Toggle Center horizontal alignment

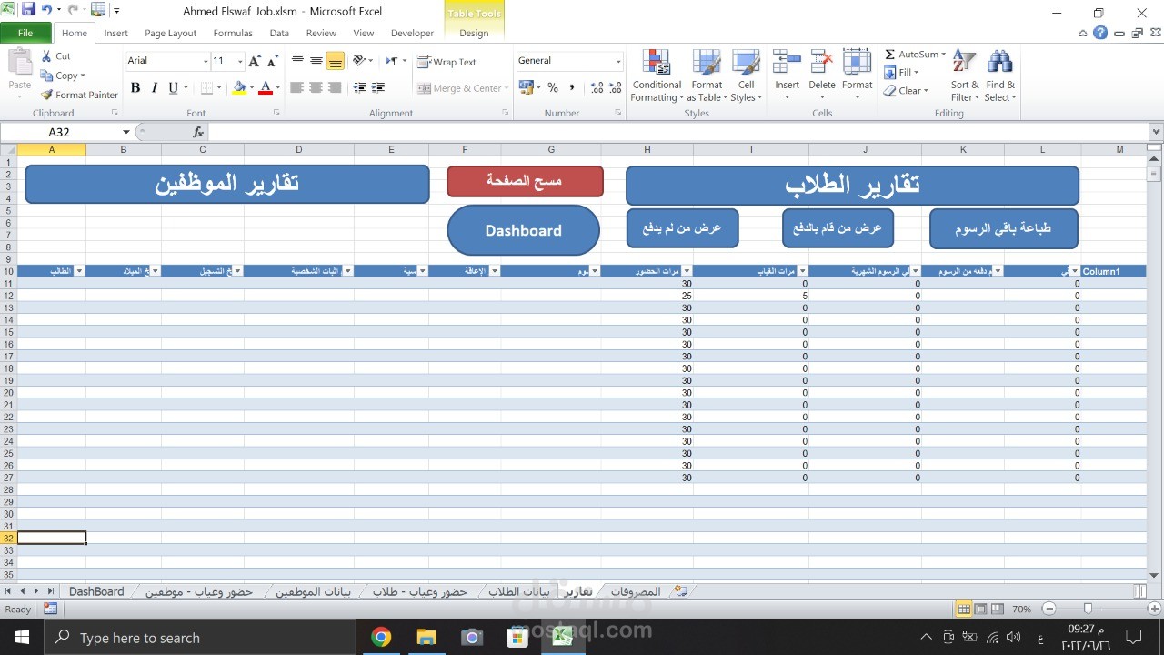click(316, 88)
